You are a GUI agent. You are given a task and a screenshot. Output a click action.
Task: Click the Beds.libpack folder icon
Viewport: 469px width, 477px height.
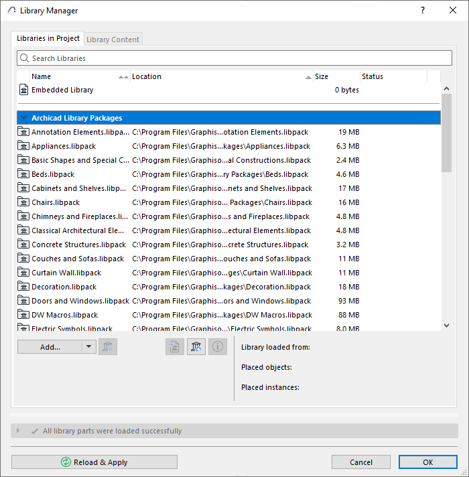tap(23, 174)
